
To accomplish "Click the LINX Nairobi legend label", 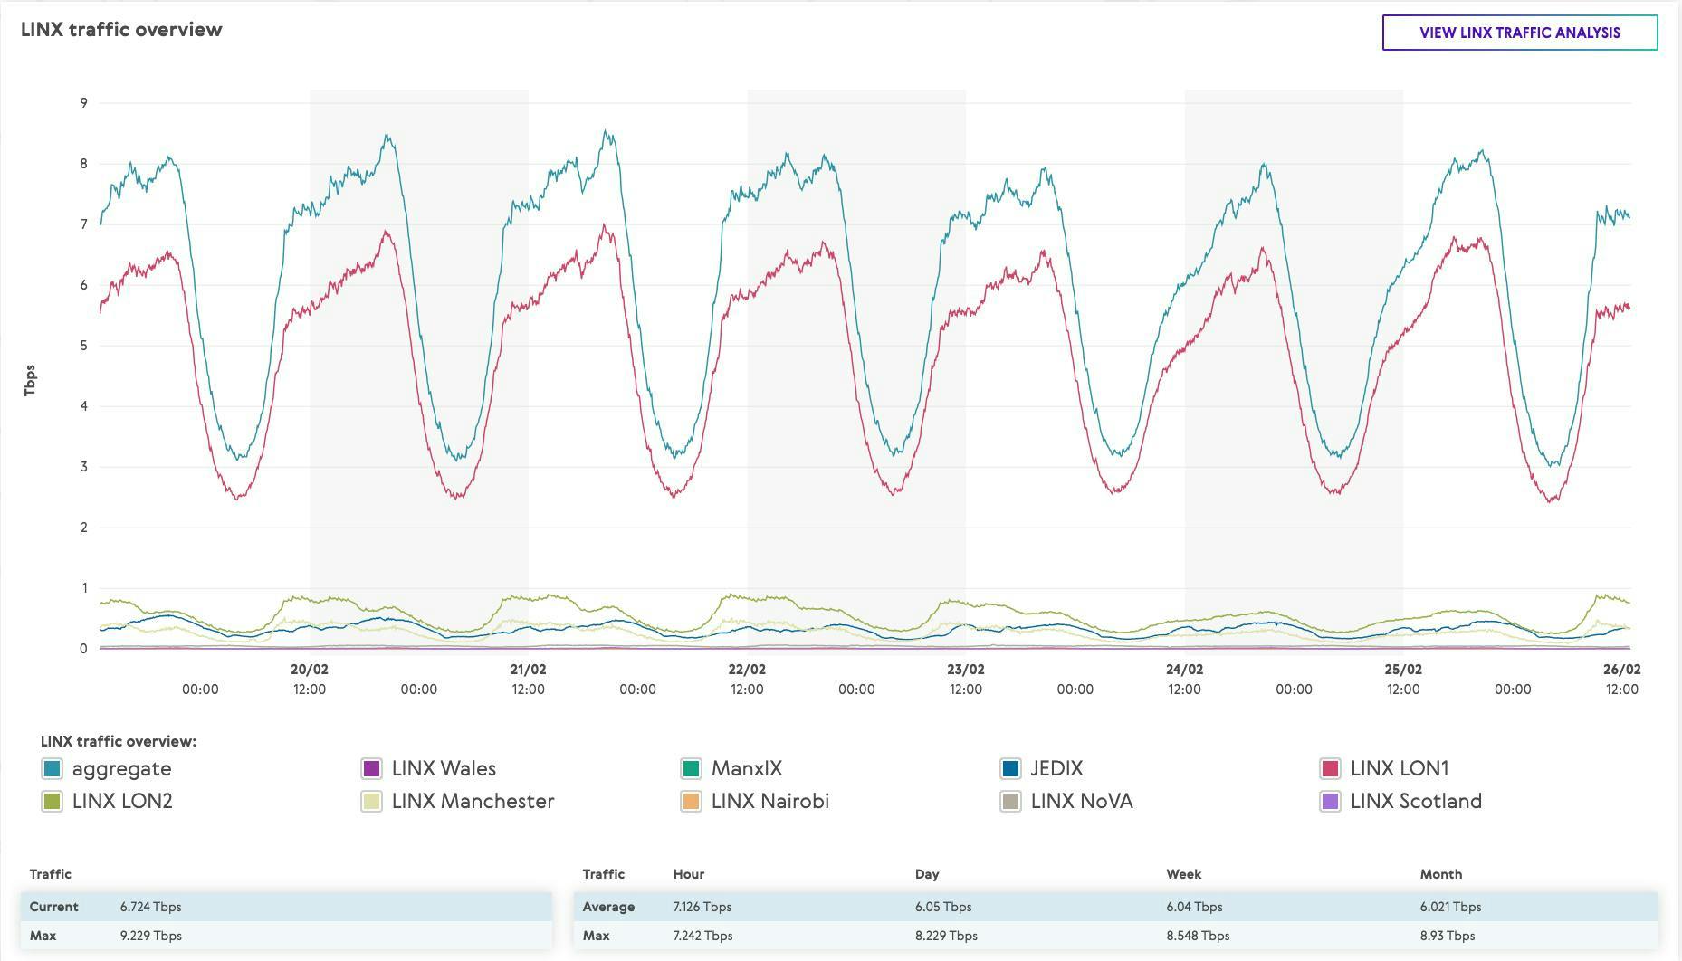I will coord(770,802).
